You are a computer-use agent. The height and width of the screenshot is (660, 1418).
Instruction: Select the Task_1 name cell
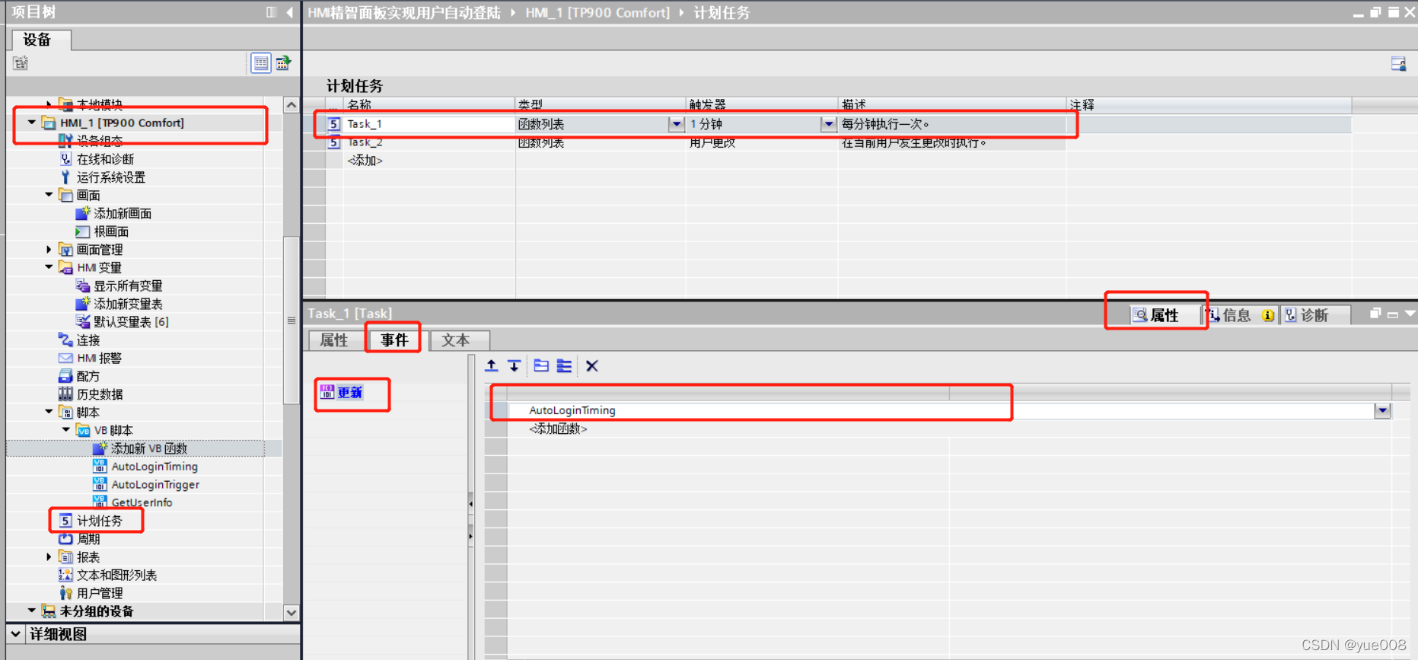click(429, 124)
